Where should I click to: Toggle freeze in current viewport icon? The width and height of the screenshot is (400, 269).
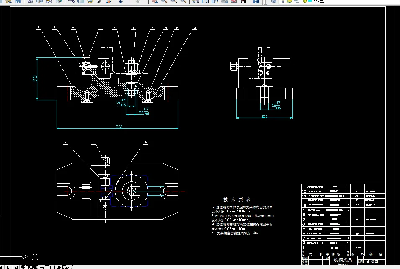point(297,1)
